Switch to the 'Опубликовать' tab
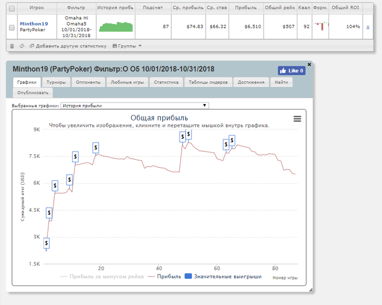 tap(33, 93)
